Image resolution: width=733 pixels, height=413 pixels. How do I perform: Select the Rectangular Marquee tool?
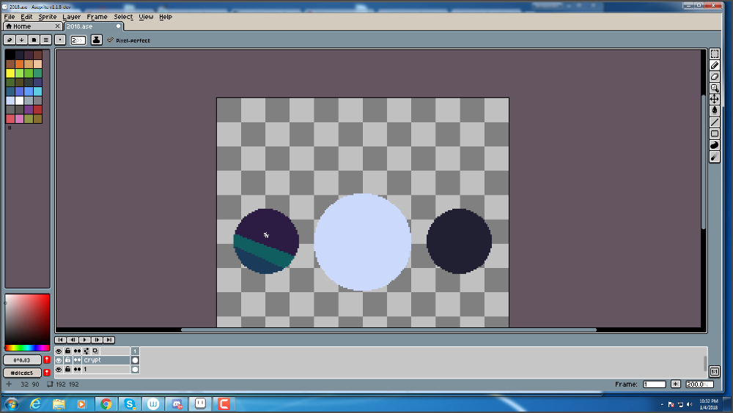point(714,53)
